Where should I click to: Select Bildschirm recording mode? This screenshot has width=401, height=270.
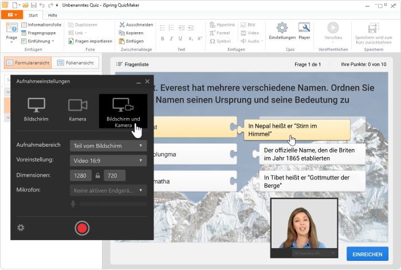[36, 109]
